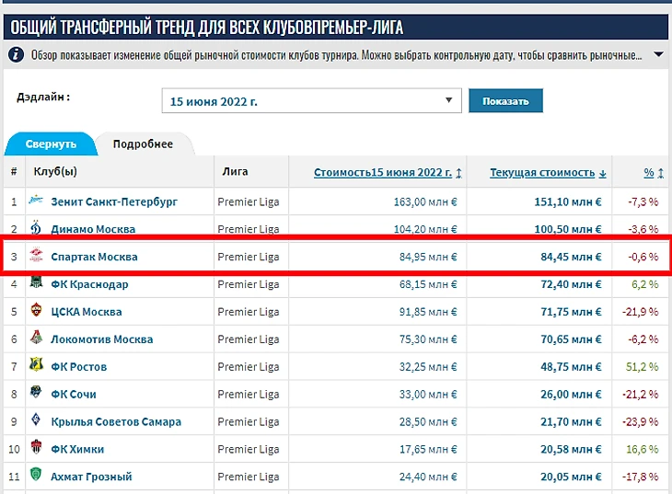Sort by value on 15 June 2022
The height and width of the screenshot is (494, 672).
[x=388, y=172]
